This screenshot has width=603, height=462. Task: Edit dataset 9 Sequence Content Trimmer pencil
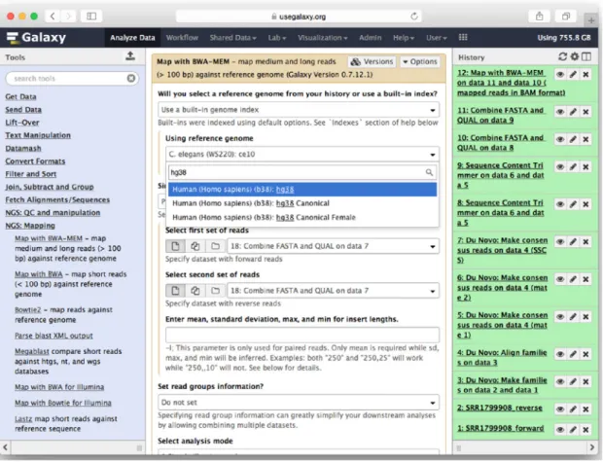[573, 167]
